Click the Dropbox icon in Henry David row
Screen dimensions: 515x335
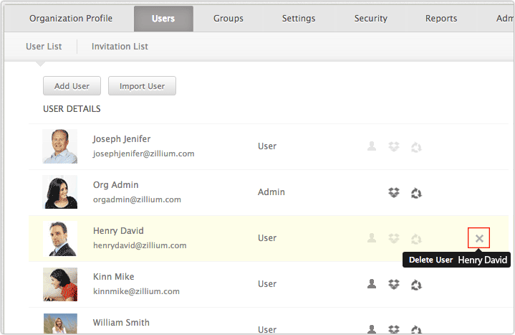(394, 238)
